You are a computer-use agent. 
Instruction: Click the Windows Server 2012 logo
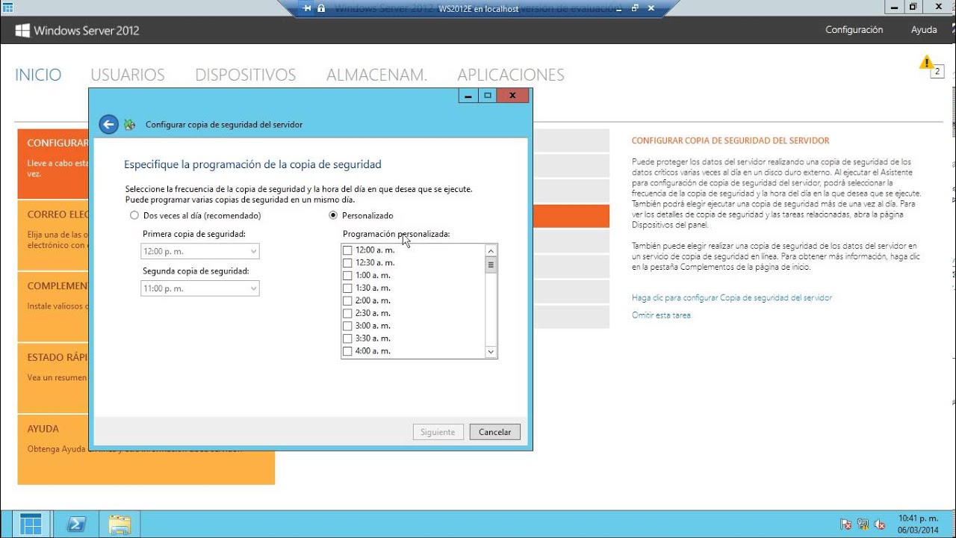coord(78,31)
